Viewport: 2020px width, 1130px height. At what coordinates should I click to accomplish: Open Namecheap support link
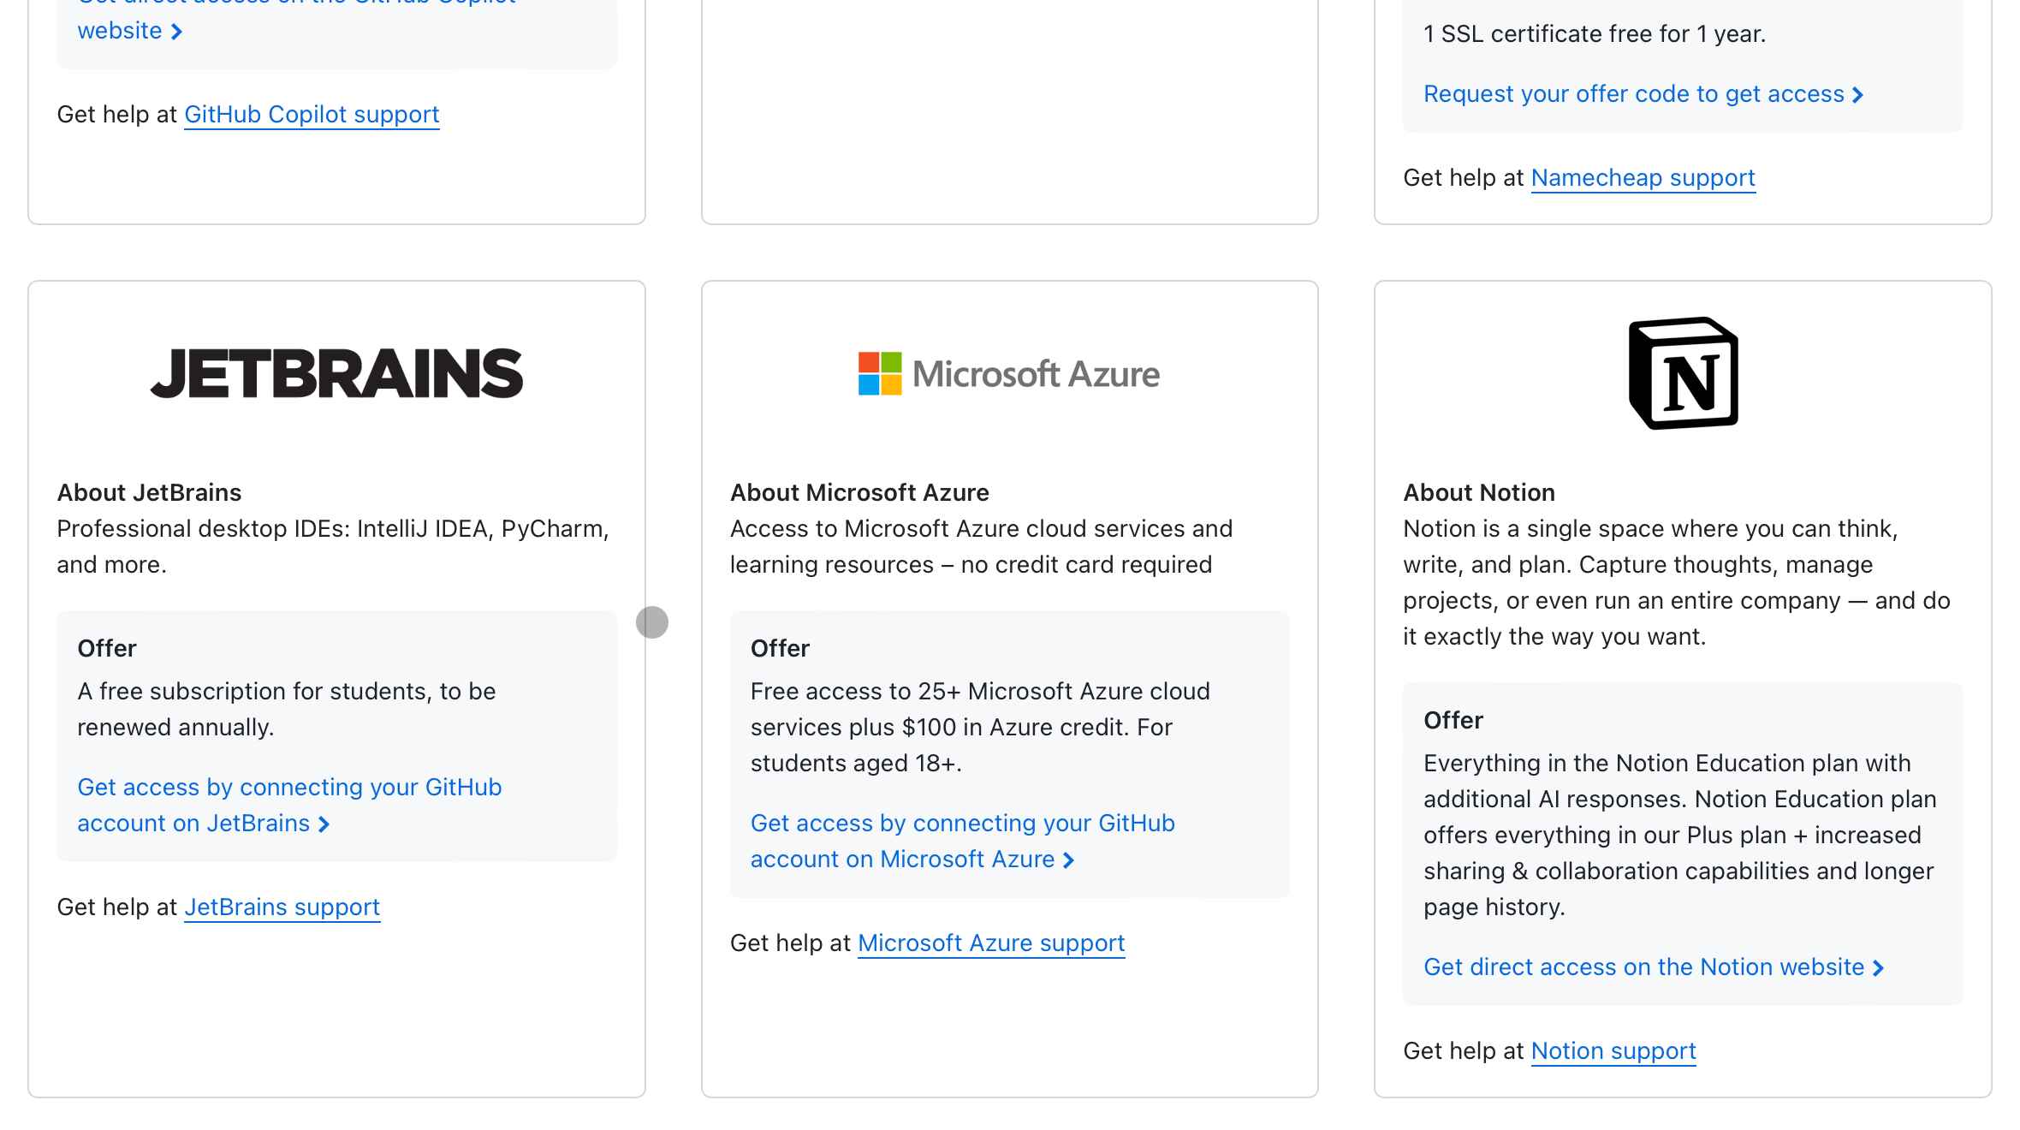coord(1643,178)
